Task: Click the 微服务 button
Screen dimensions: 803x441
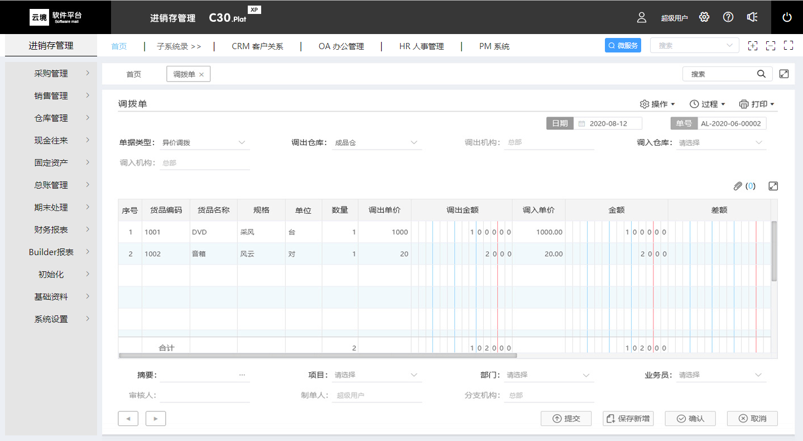Action: (622, 46)
